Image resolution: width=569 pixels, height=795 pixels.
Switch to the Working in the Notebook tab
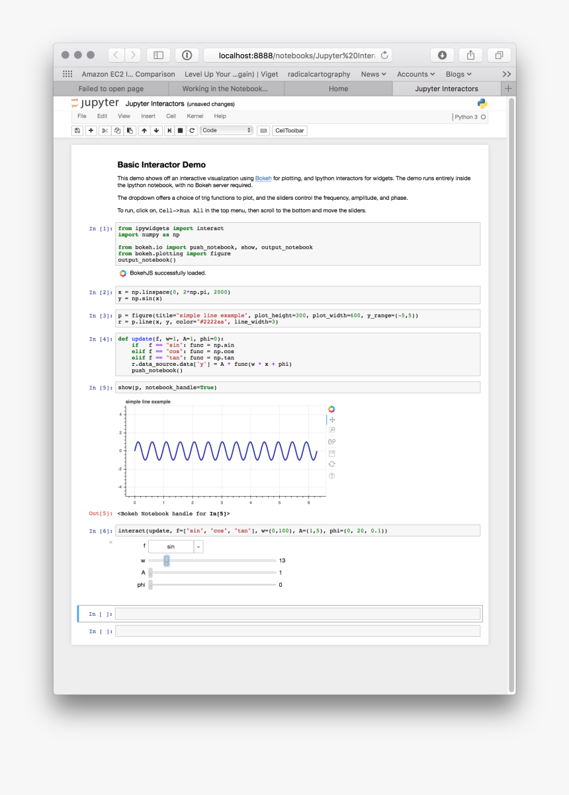(x=225, y=89)
